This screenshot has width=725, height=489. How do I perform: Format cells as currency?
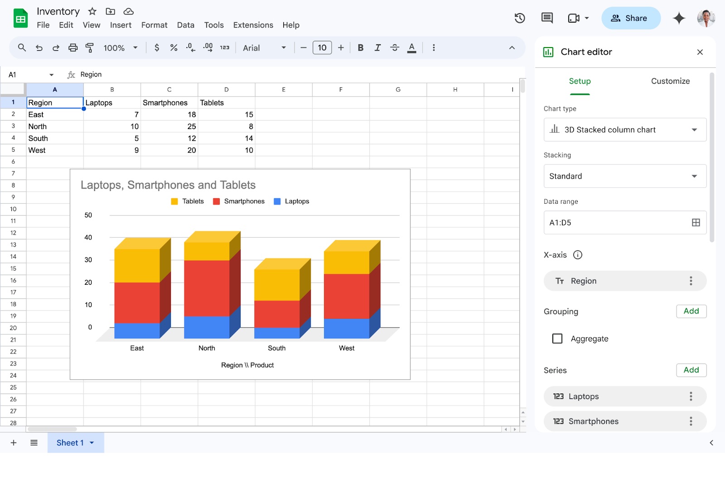tap(157, 48)
